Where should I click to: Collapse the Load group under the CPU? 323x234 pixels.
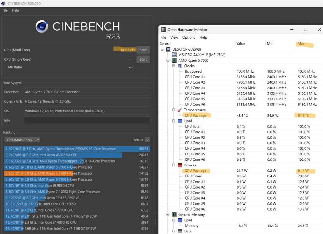(x=174, y=121)
